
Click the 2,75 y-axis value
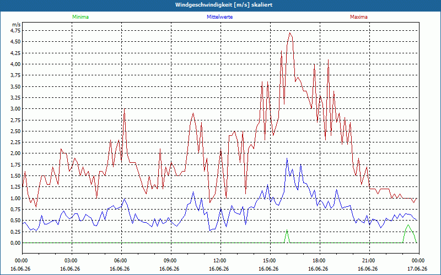coord(15,120)
